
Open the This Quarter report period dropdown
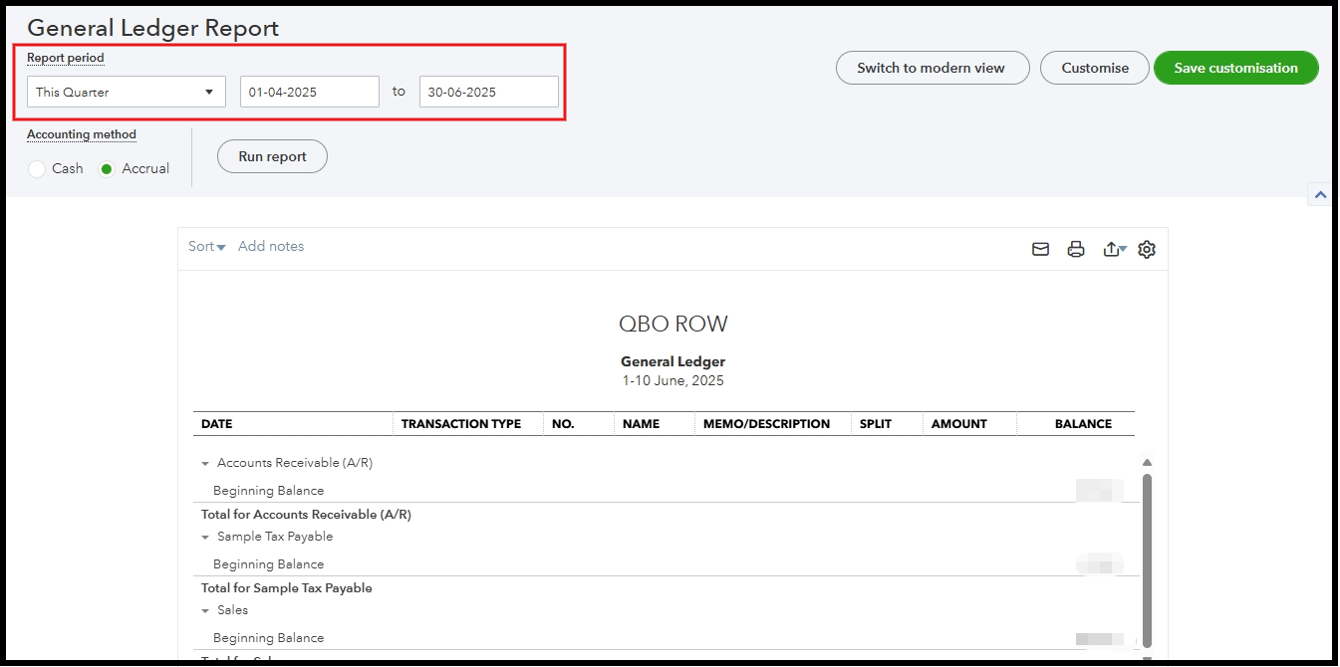(x=126, y=92)
